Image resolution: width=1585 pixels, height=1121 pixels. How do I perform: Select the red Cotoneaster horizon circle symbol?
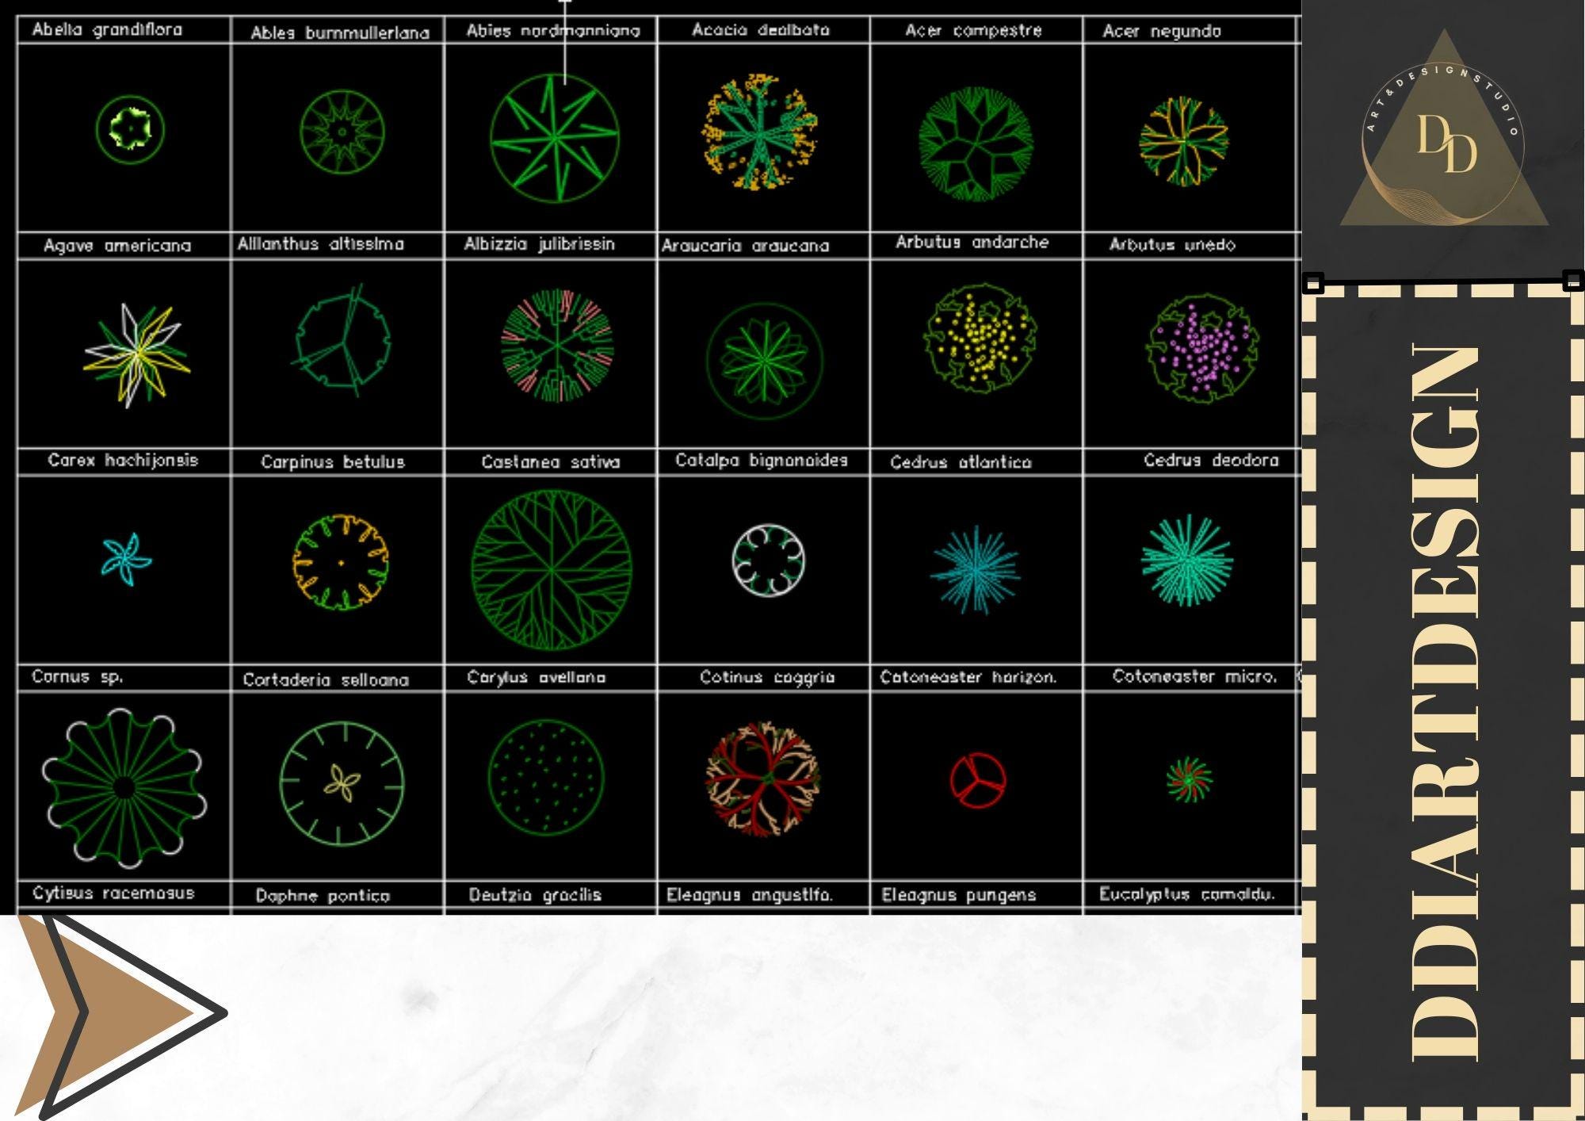pos(979,781)
